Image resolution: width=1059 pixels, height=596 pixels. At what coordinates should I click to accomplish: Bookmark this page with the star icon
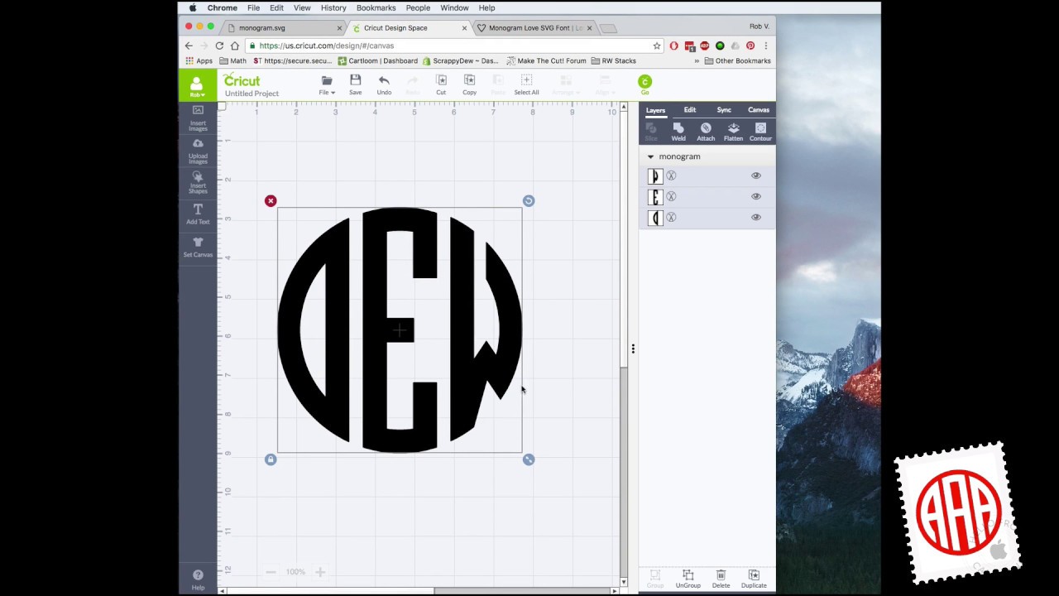pyautogui.click(x=657, y=46)
